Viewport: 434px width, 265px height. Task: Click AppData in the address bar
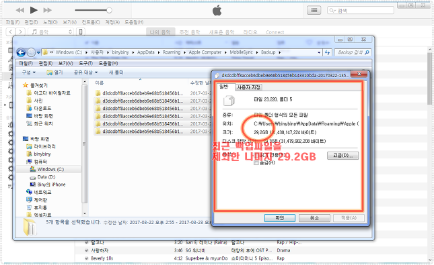[x=146, y=52]
